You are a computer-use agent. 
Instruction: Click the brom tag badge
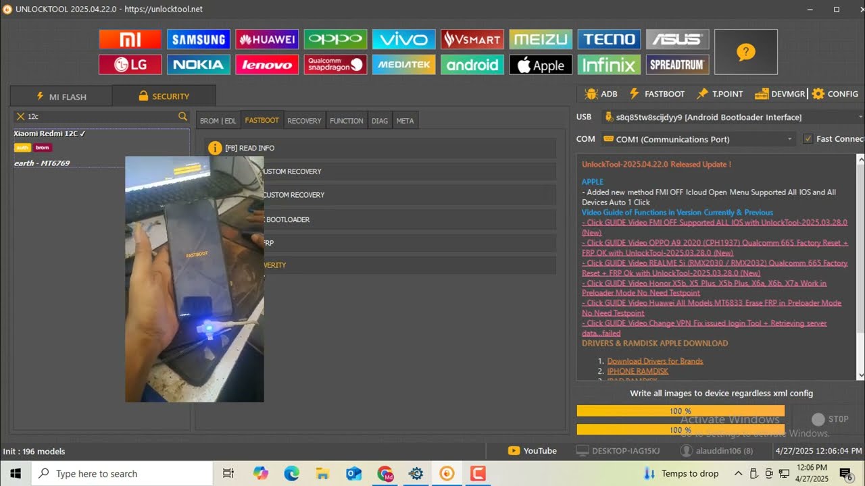pyautogui.click(x=43, y=148)
